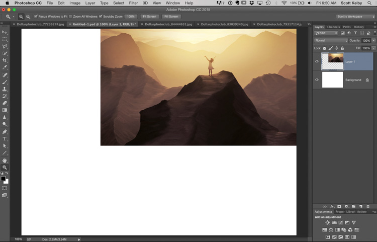This screenshot has width=377, height=242.
Task: Select the Horizontal Type tool
Action: 5,138
